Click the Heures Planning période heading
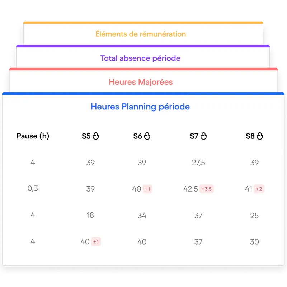 (x=140, y=107)
